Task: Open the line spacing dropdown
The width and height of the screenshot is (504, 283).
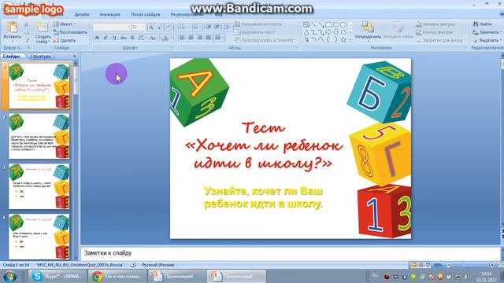Action: click(228, 28)
